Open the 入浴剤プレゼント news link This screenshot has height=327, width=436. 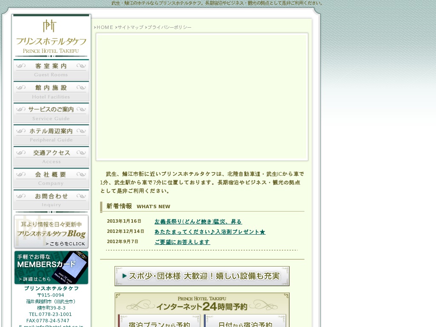210,232
